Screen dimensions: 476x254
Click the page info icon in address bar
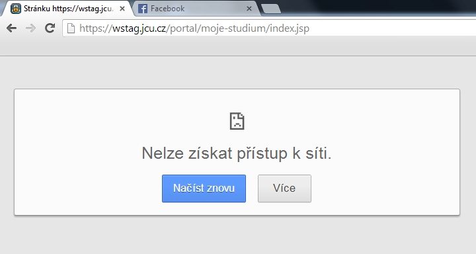[71, 28]
